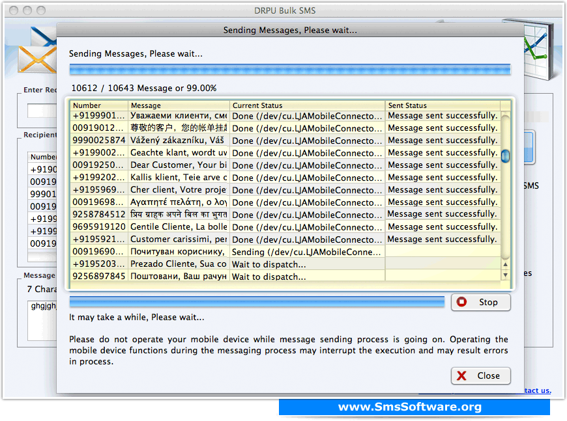
Task: Click the Sent Status column header
Action: tap(443, 105)
